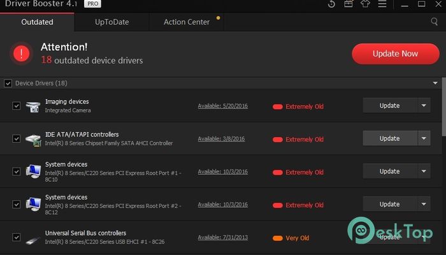Click the restore/rescan icon in title bar
This screenshot has width=446, height=255.
pyautogui.click(x=331, y=4)
